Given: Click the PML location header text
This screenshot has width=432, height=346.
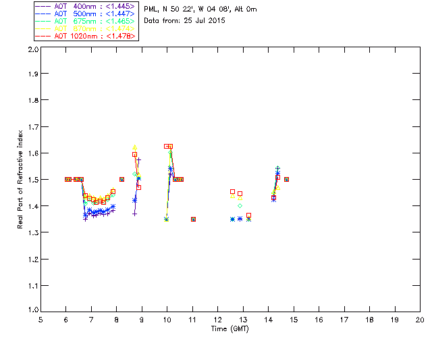Looking at the screenshot, I should coord(200,9).
